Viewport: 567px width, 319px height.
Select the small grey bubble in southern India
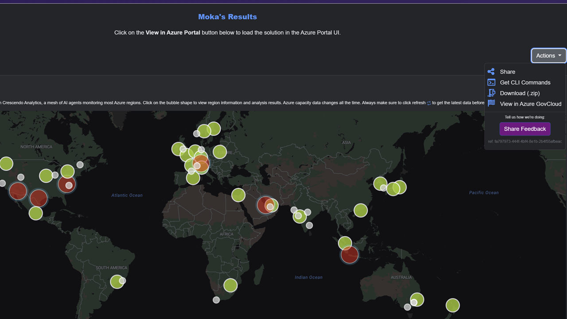310,226
